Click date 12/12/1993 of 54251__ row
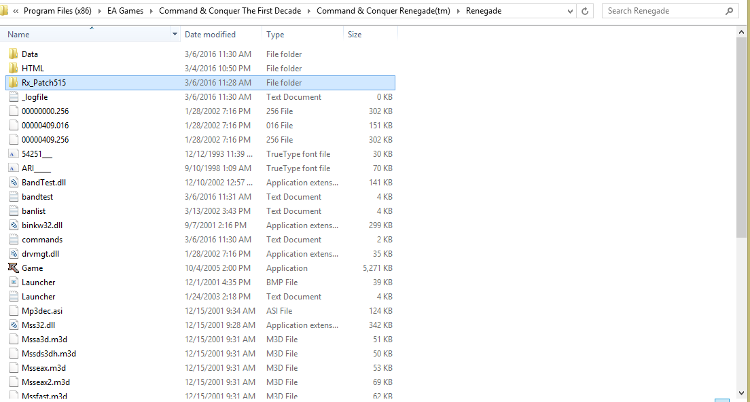Screen dimensions: 750x402 coord(219,154)
